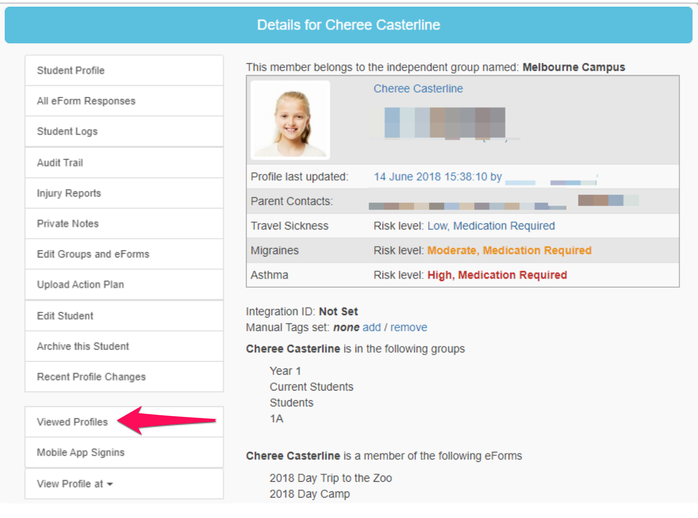Screen dimensions: 698x518
Task: Open Student Logs
Action: coord(67,131)
